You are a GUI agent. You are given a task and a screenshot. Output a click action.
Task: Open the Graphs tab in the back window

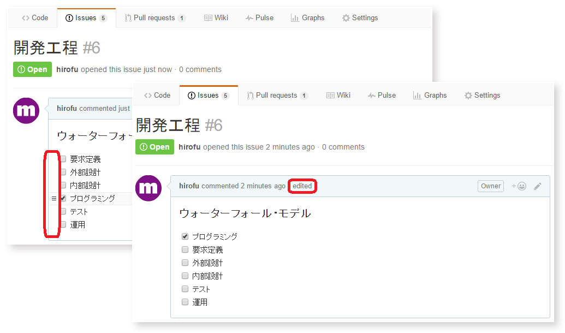(307, 18)
